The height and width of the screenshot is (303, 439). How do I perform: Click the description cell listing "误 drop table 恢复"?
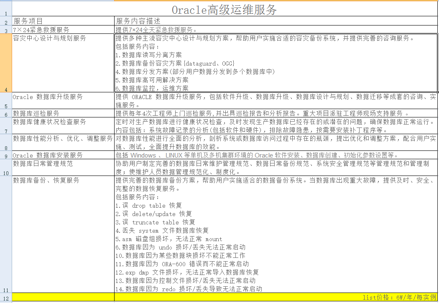pos(276,234)
